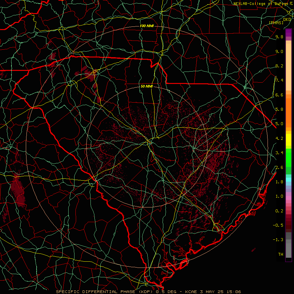Select the 6.6 scale value
The width and height of the screenshot is (294, 294).
(x=279, y=95)
